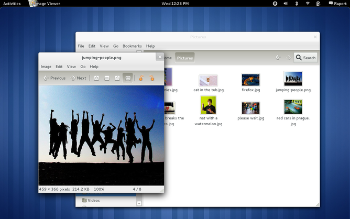Screen dimensions: 350x219
Task: Select Videos in the sidebar
Action: click(x=93, y=200)
